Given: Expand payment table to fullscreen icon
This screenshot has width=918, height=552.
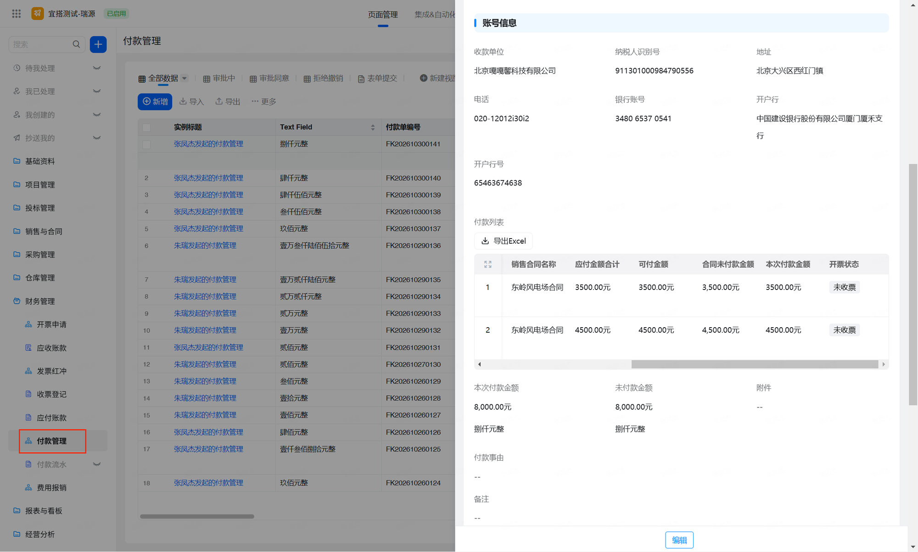Looking at the screenshot, I should pyautogui.click(x=488, y=264).
